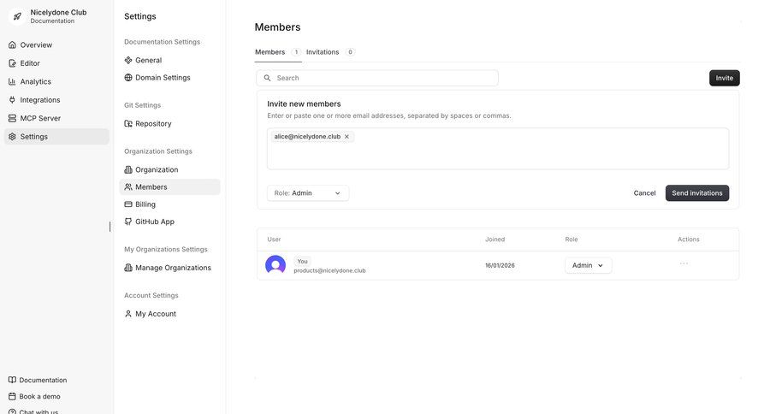The image size is (770, 414).
Task: Open the MCP Server icon in sidebar
Action: click(12, 118)
